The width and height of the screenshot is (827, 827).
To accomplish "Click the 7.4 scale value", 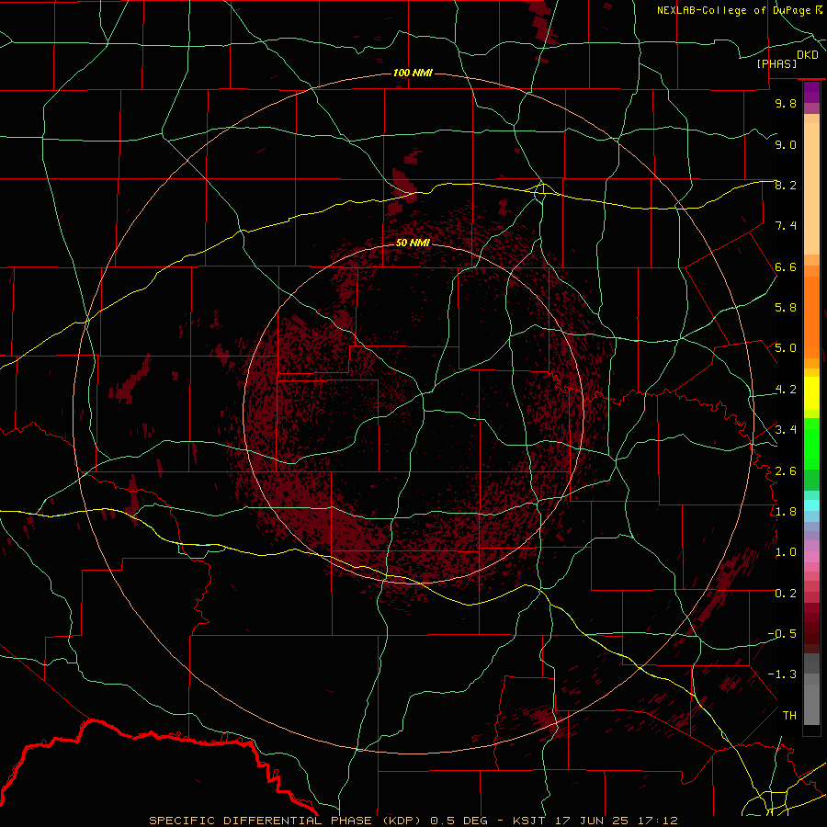I will 786,226.
